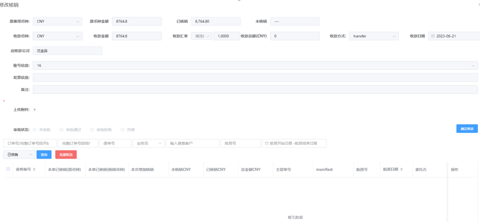Select the 审批拒绝 radio option
Image resolution: width=480 pixels, height=222 pixels.
click(x=92, y=129)
